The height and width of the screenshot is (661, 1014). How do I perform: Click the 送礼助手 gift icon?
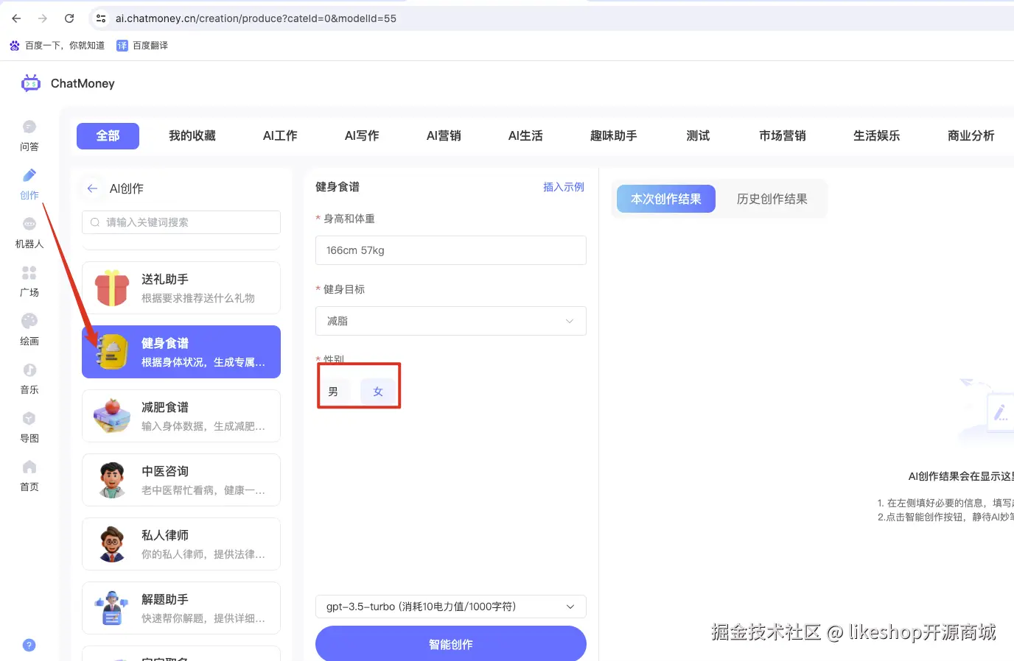(x=112, y=288)
